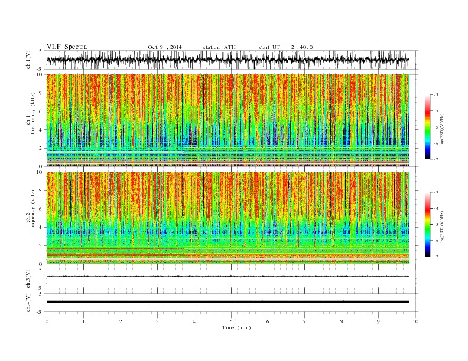
Task: Click the ch.1 spectrogram color bar
Action: tap(427, 127)
